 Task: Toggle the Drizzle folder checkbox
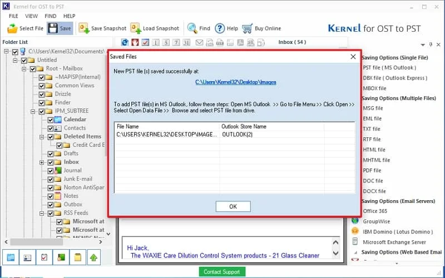pos(42,94)
